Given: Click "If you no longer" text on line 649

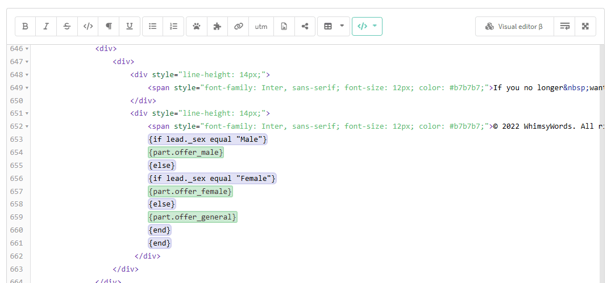Looking at the screenshot, I should (x=528, y=87).
